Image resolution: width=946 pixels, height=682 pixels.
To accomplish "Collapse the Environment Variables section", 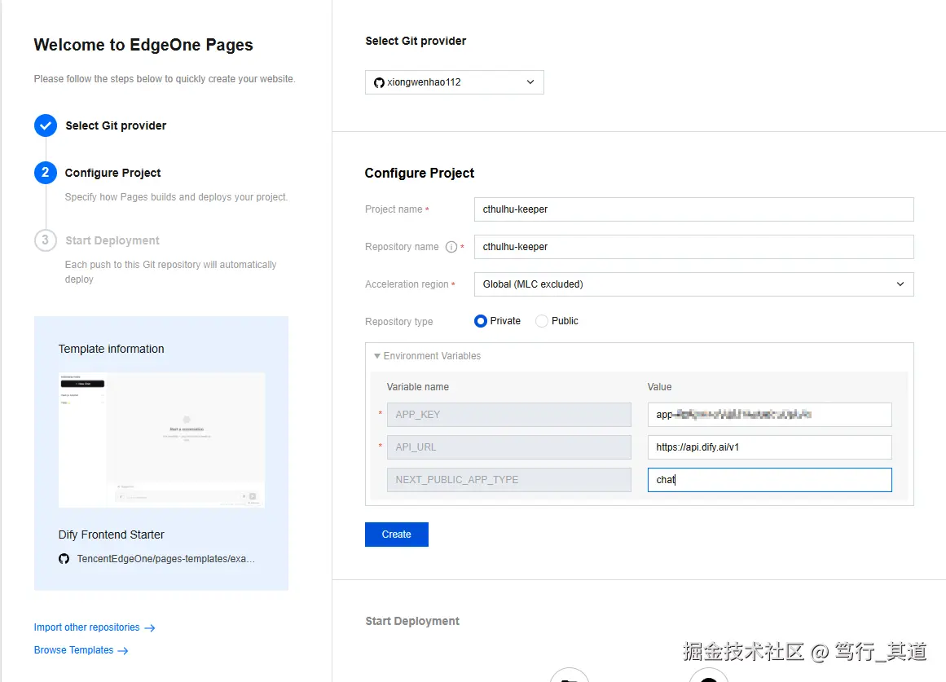I will (x=377, y=356).
